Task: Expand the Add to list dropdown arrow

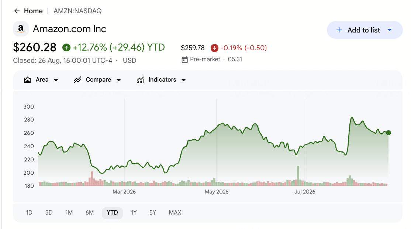Action: pos(390,30)
